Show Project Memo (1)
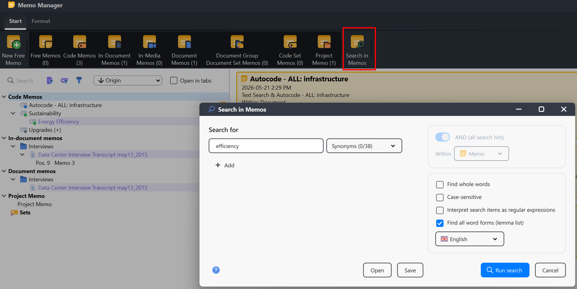The width and height of the screenshot is (577, 289). click(324, 50)
